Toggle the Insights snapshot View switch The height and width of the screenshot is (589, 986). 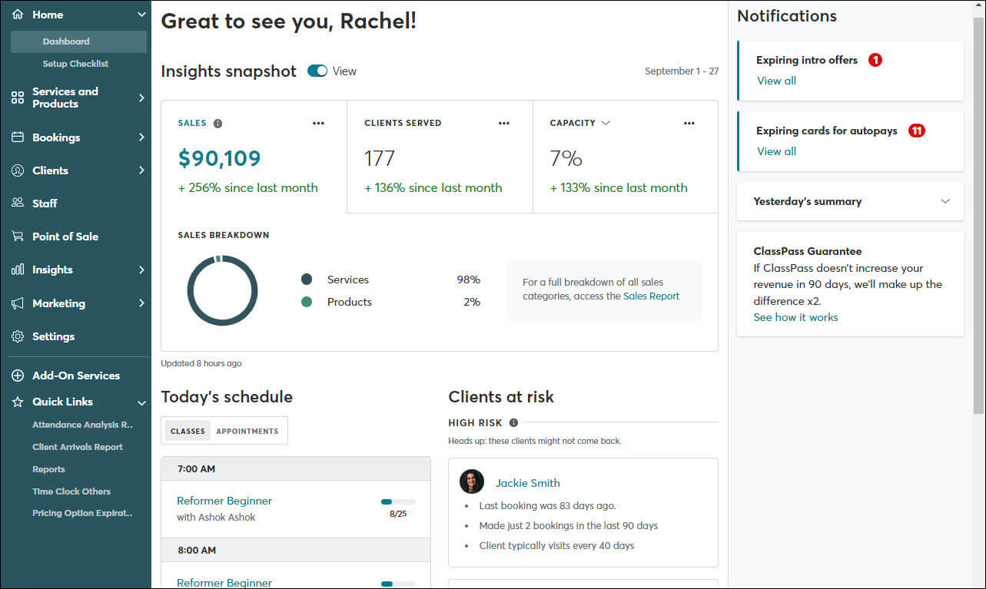click(x=317, y=71)
